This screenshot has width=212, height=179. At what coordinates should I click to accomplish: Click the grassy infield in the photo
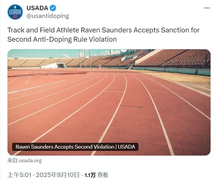(191, 83)
